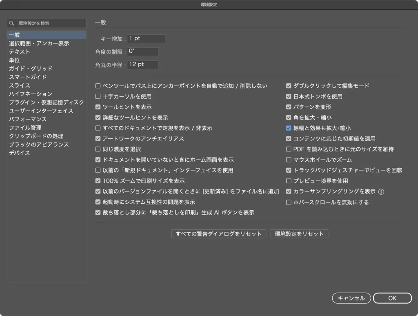Click すべての警告ダイアログをリセット button
The image size is (418, 316).
click(x=219, y=234)
